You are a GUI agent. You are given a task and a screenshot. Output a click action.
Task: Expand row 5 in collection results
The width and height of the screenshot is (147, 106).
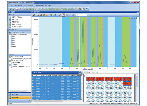(x=33, y=77)
